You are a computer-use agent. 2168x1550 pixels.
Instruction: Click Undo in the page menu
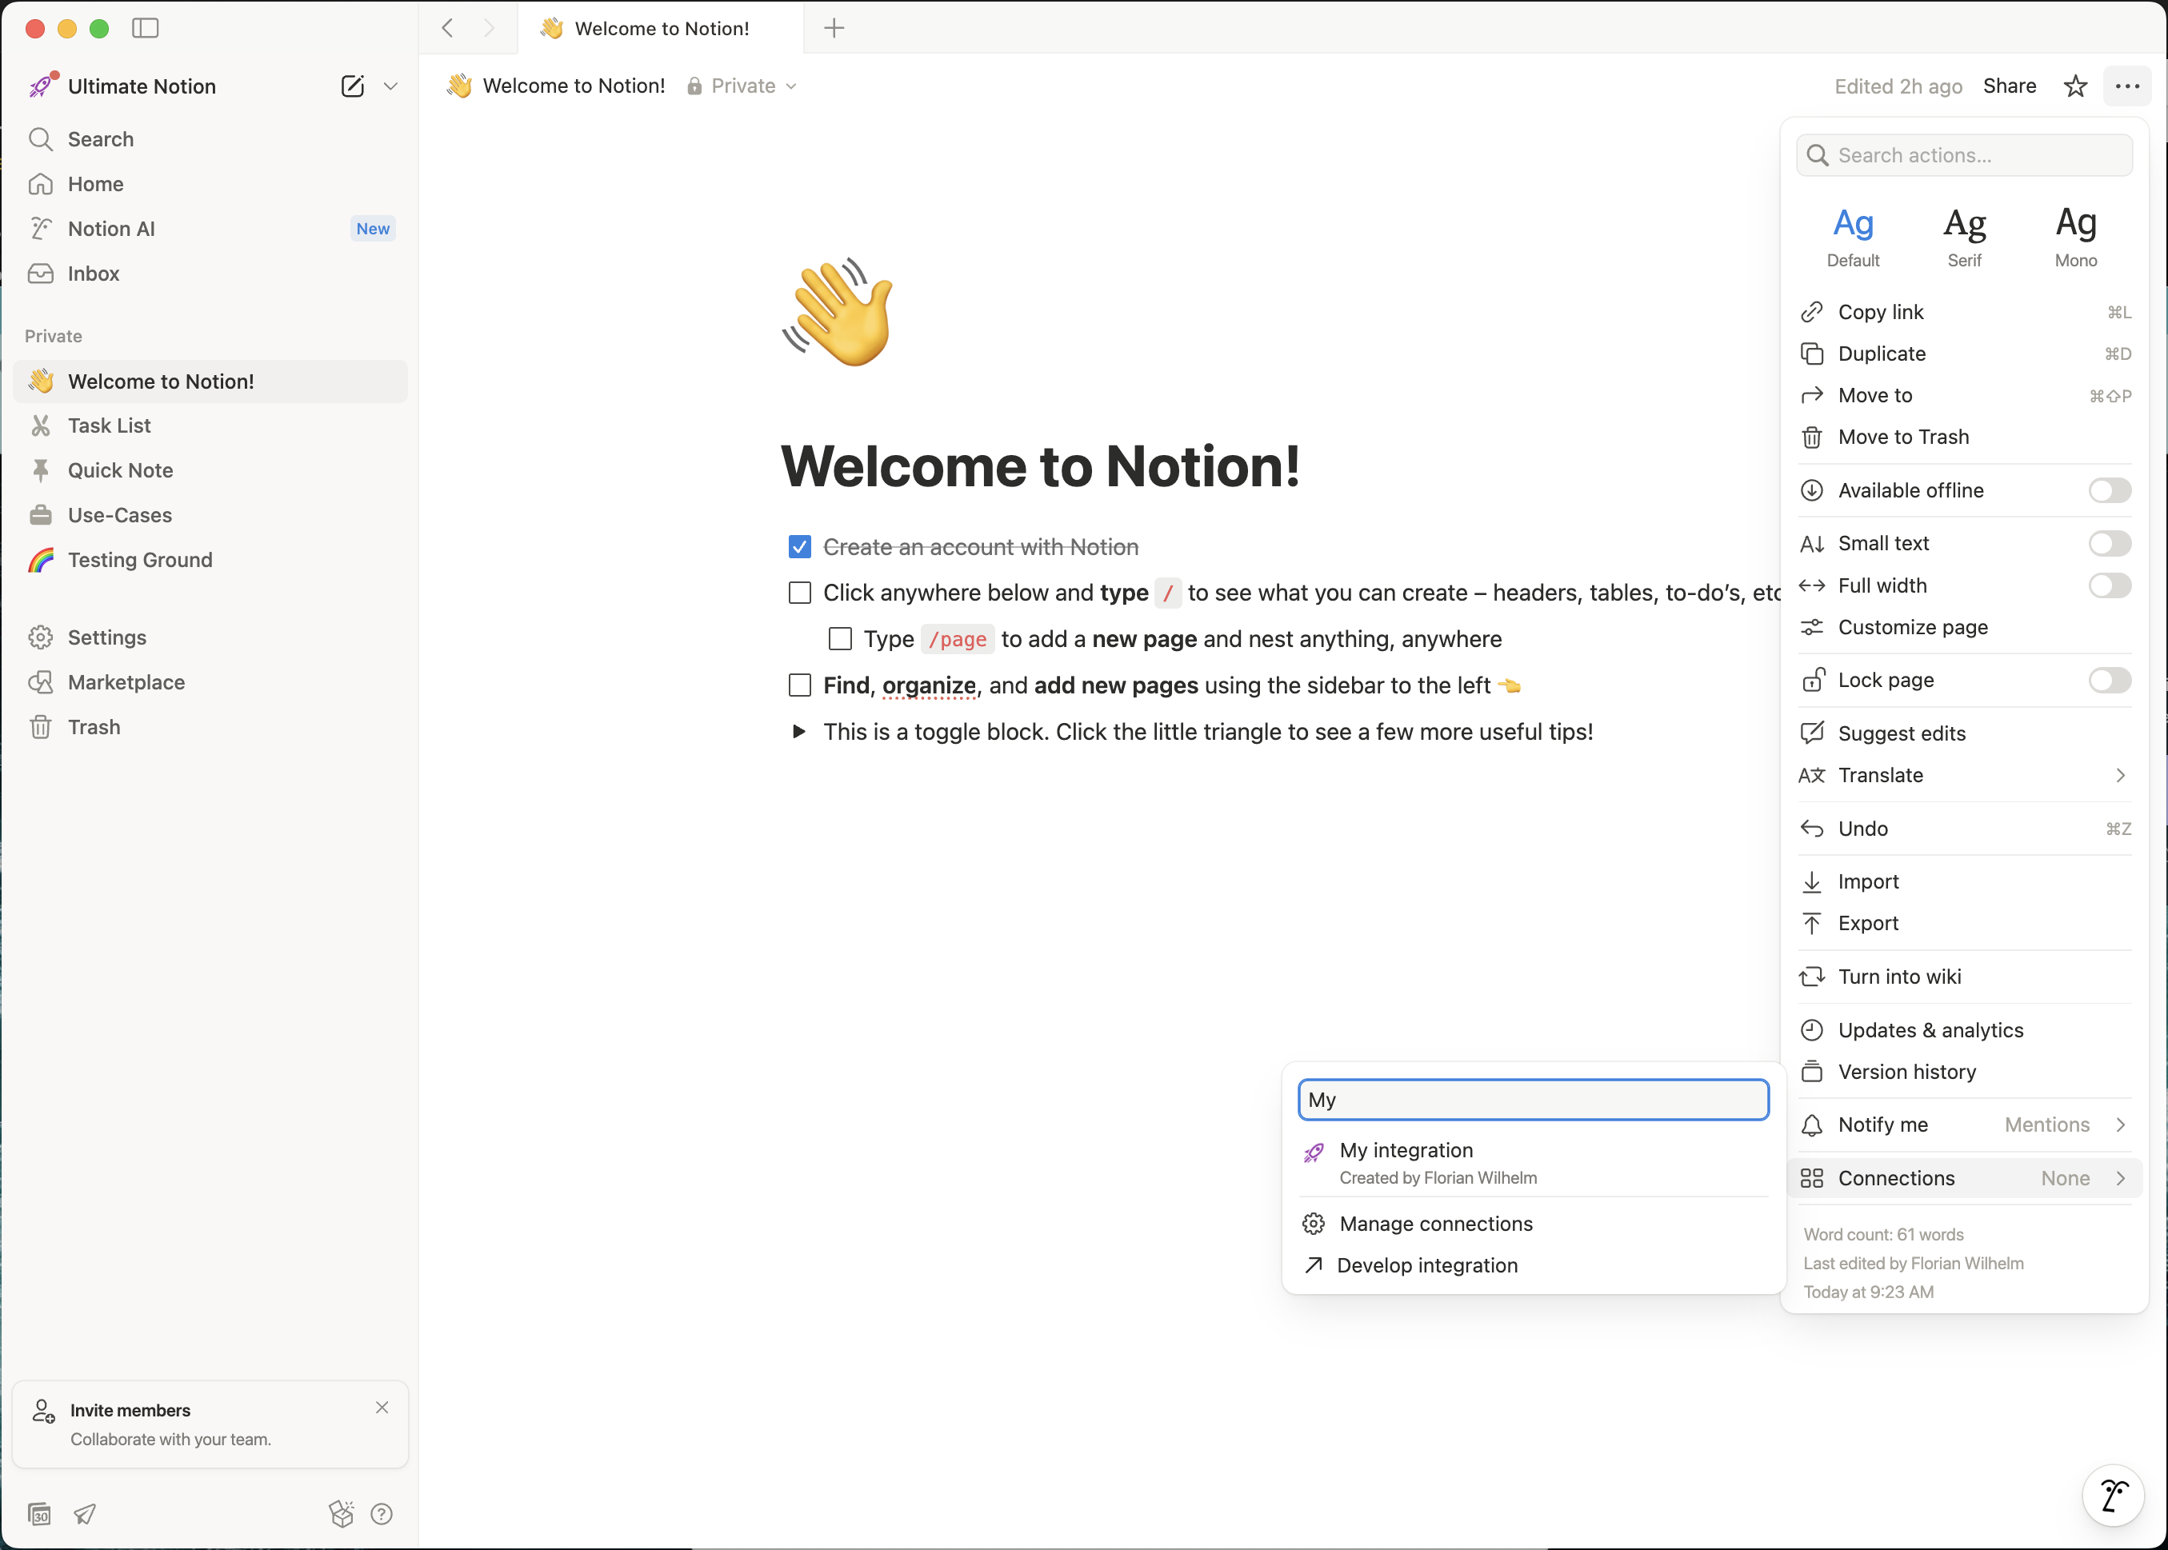1965,829
